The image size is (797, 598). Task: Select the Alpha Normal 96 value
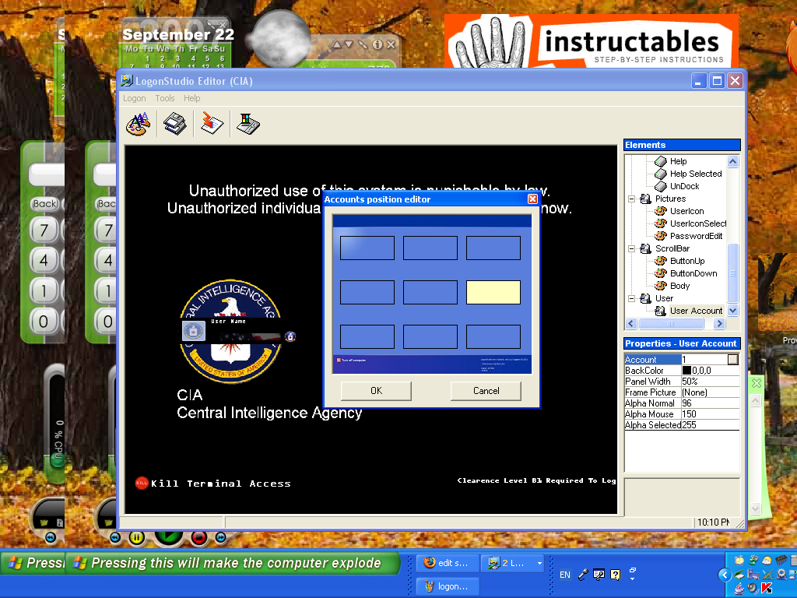[710, 403]
